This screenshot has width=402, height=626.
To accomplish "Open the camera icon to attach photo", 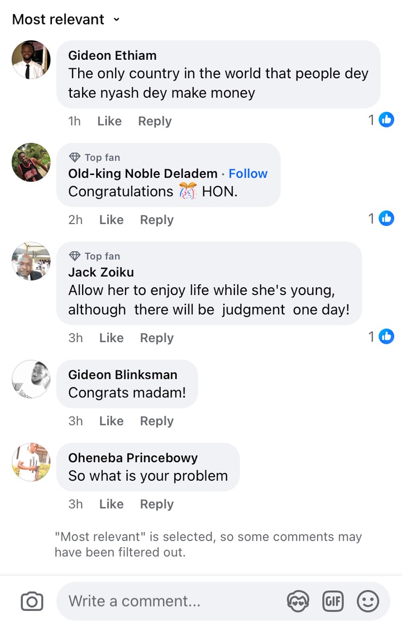I will (x=32, y=601).
